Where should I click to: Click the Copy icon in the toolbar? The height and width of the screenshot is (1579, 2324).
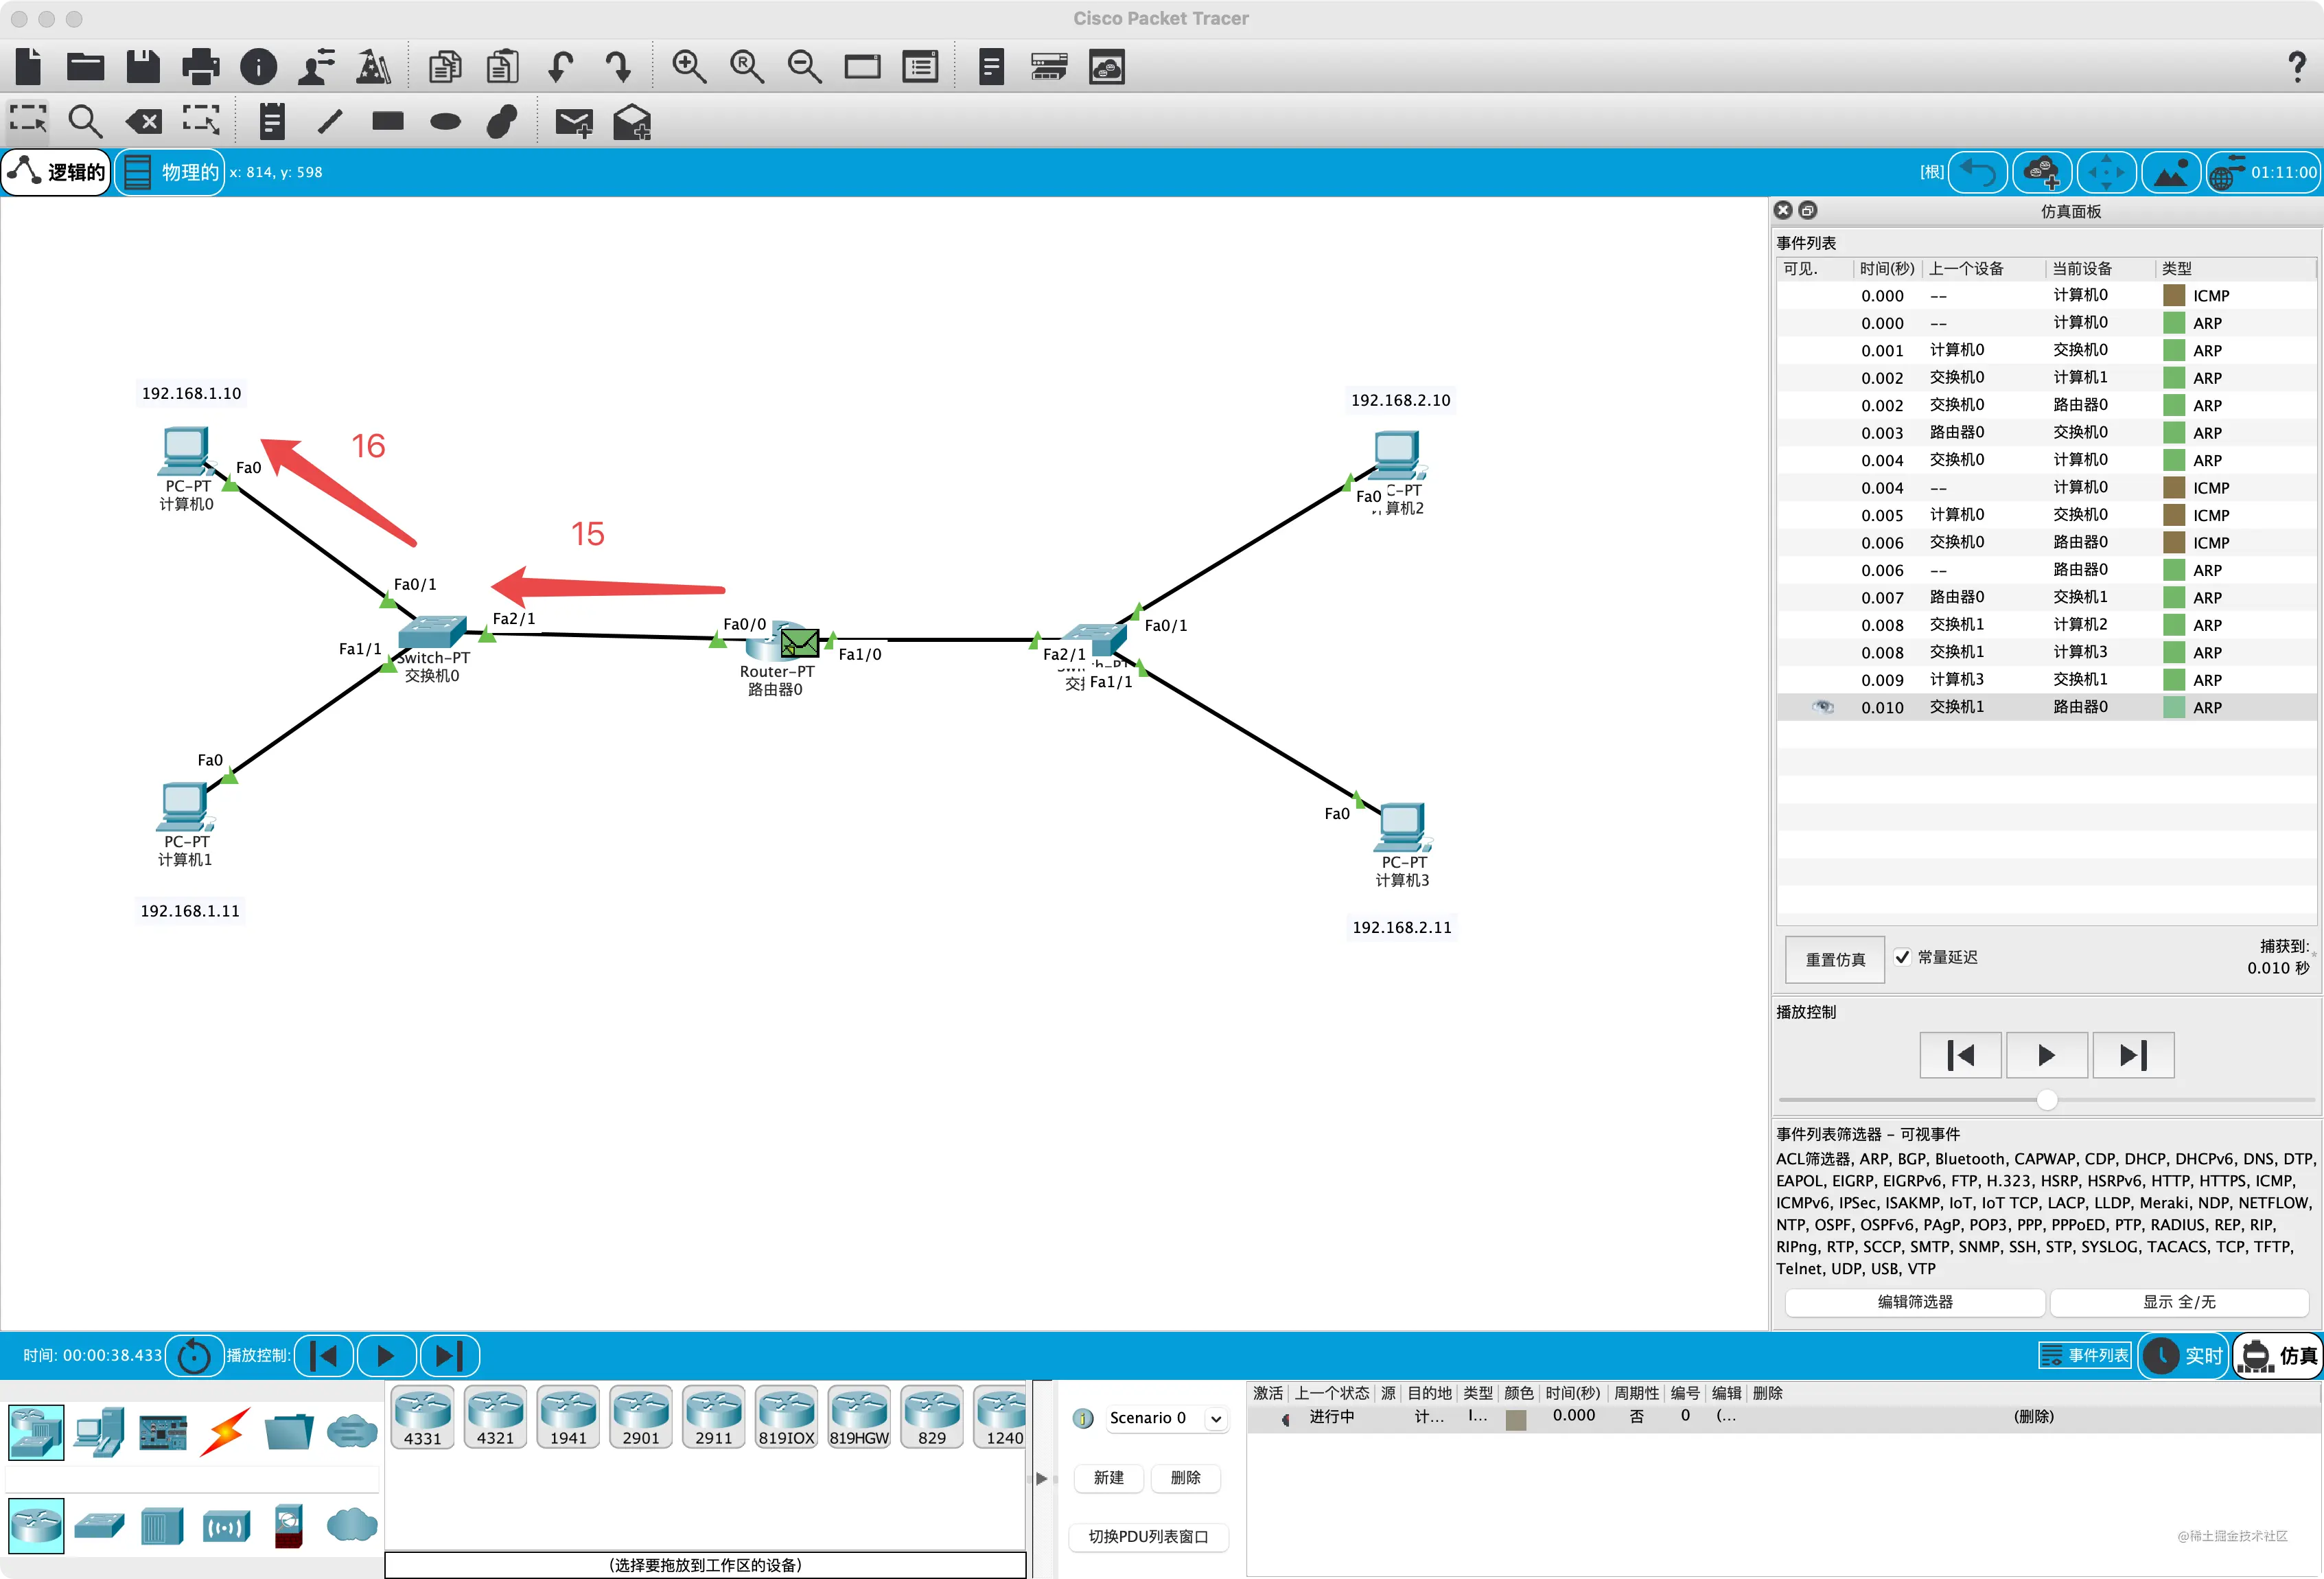click(x=445, y=67)
